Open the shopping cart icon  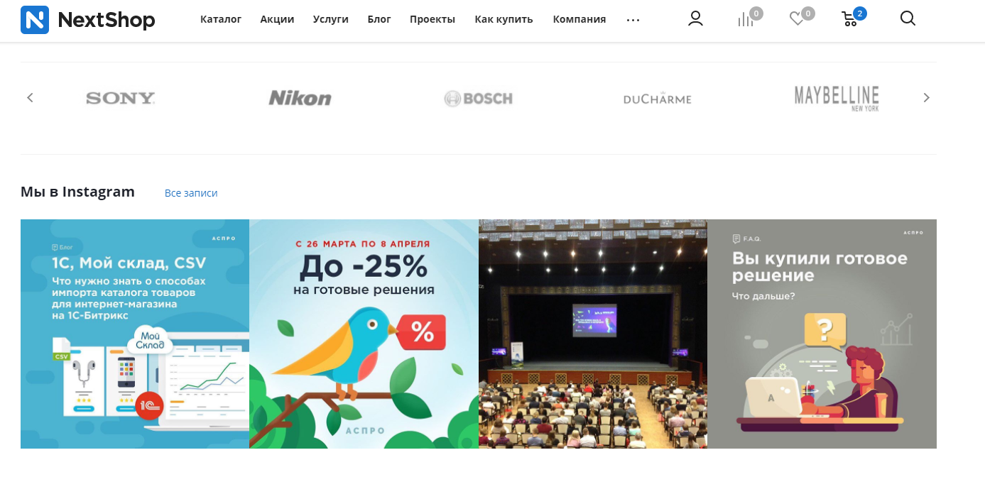pos(849,19)
